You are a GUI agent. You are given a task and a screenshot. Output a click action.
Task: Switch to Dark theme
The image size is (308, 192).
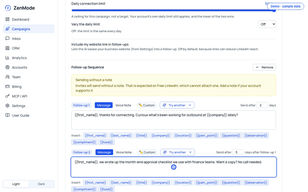pyautogui.click(x=41, y=184)
